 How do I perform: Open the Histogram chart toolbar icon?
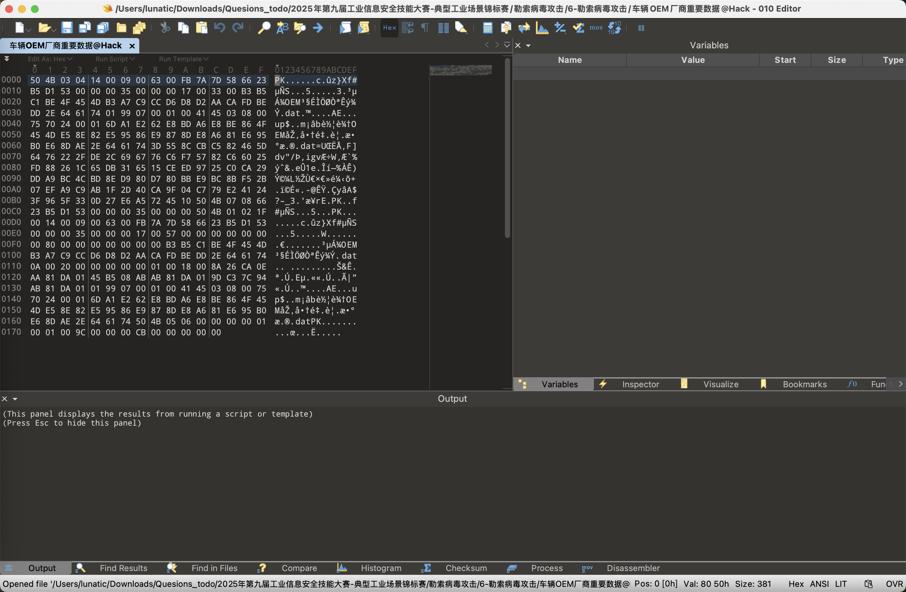click(542, 27)
